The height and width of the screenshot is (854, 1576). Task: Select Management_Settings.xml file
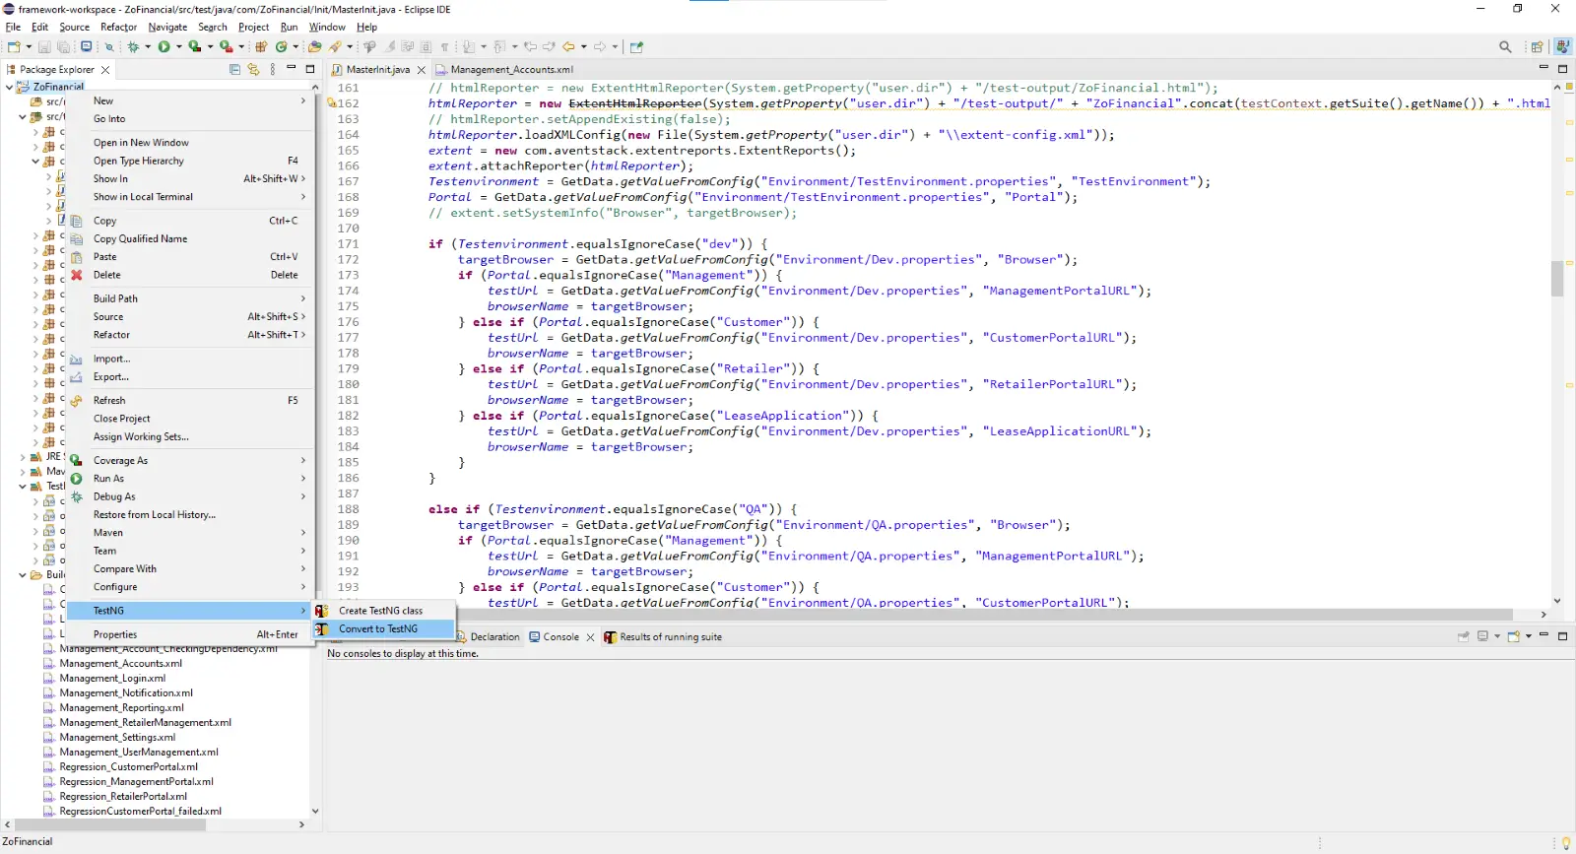[x=117, y=738]
